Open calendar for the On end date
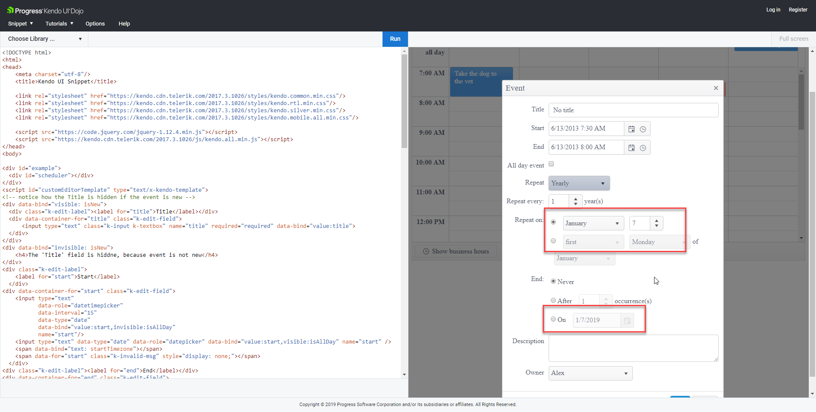Screen dimensions: 816x412 point(627,321)
